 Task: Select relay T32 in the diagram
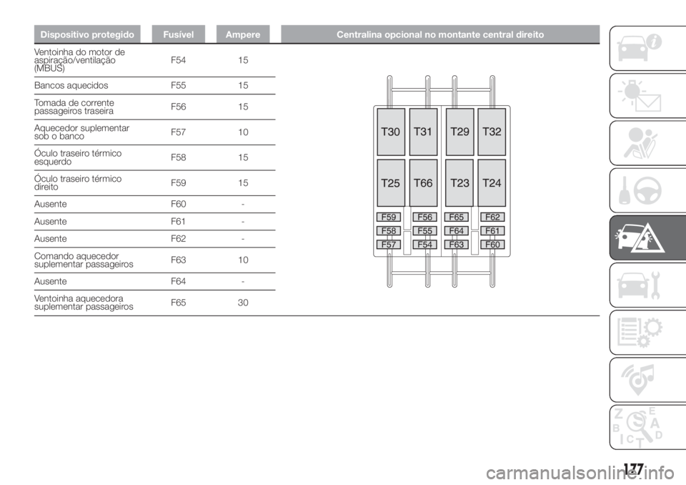pos(492,132)
